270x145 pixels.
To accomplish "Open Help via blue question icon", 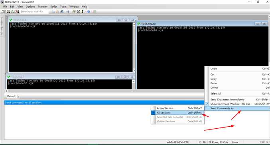I will [89, 12].
